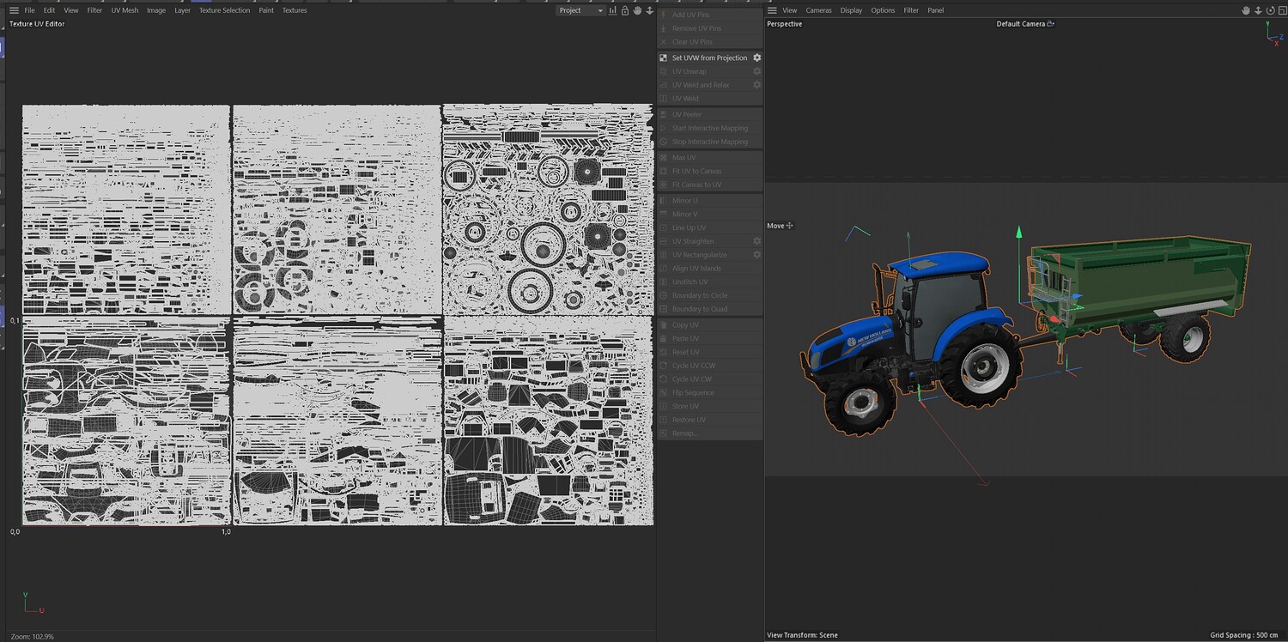
Task: Click the Add UV Pins icon
Action: coord(664,15)
